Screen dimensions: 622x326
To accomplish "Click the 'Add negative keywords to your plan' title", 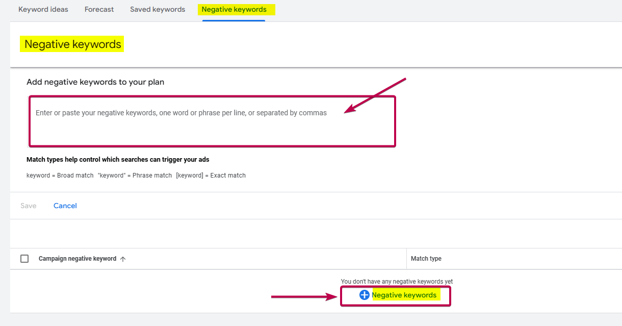I will point(95,82).
